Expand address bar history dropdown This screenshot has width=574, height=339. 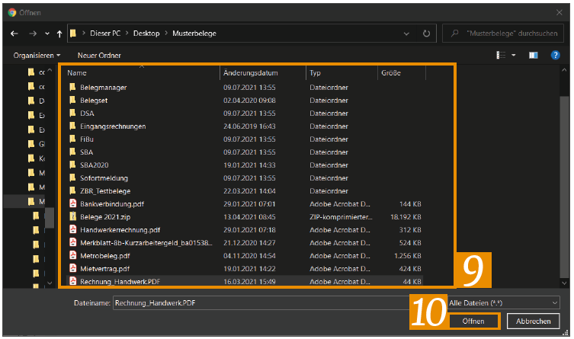pyautogui.click(x=406, y=34)
